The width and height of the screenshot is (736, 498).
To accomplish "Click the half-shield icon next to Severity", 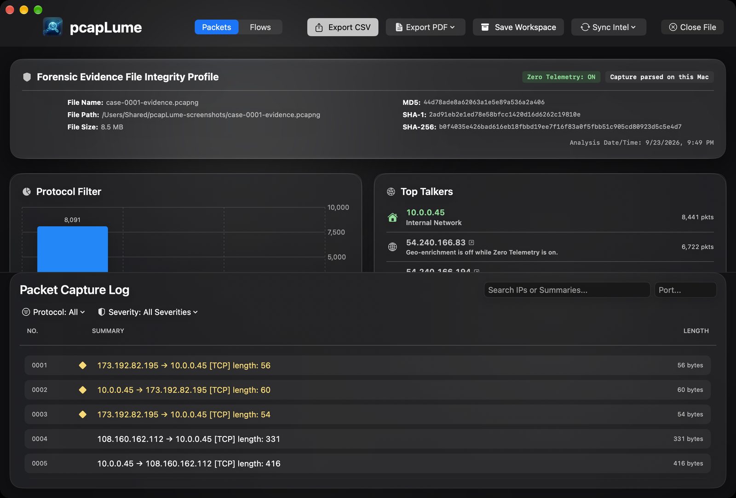I will pyautogui.click(x=102, y=312).
